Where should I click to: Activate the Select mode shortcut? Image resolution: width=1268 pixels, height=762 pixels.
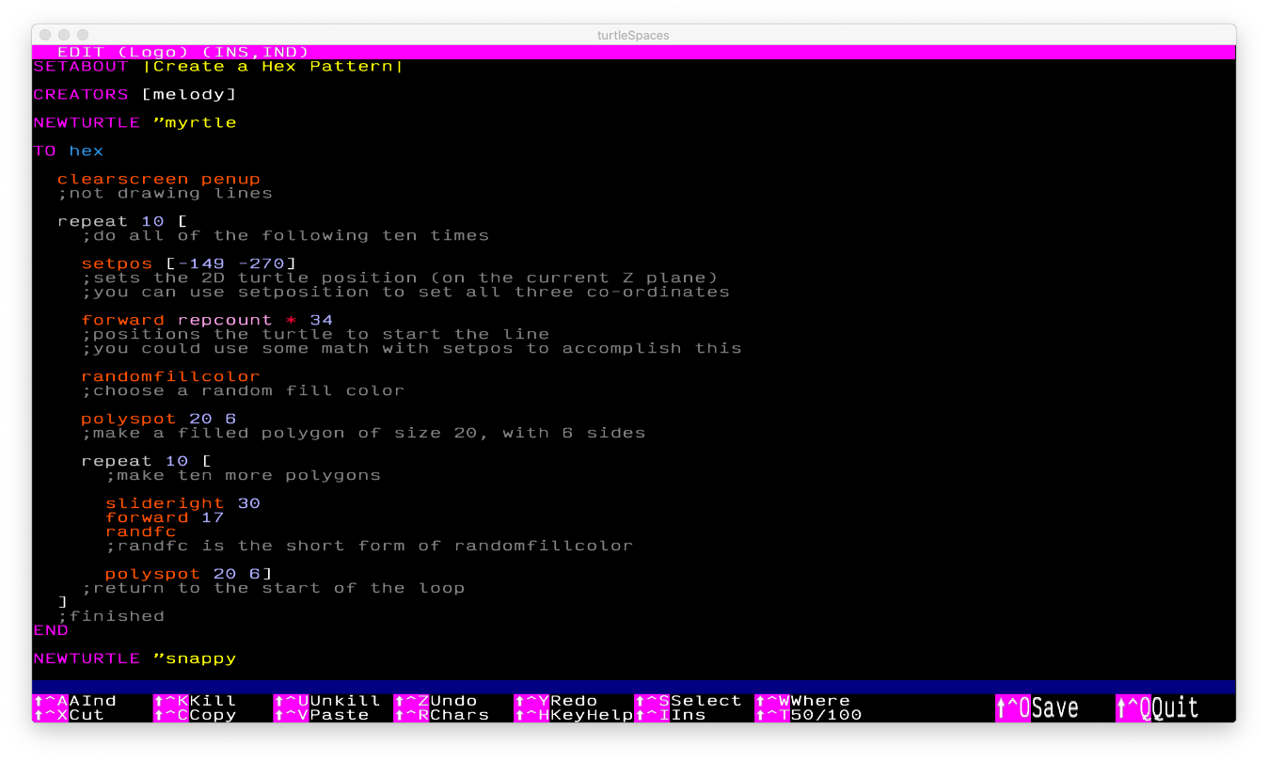(x=688, y=701)
